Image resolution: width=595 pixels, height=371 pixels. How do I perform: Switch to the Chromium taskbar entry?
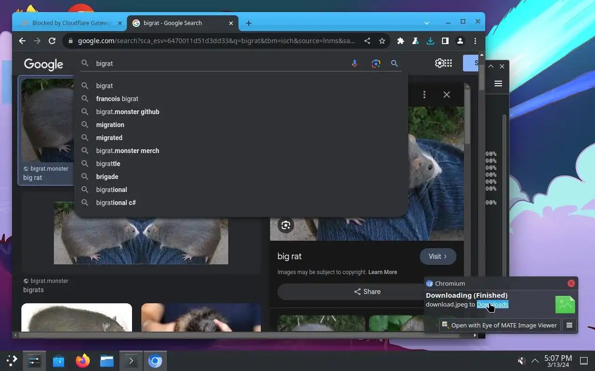click(x=155, y=361)
